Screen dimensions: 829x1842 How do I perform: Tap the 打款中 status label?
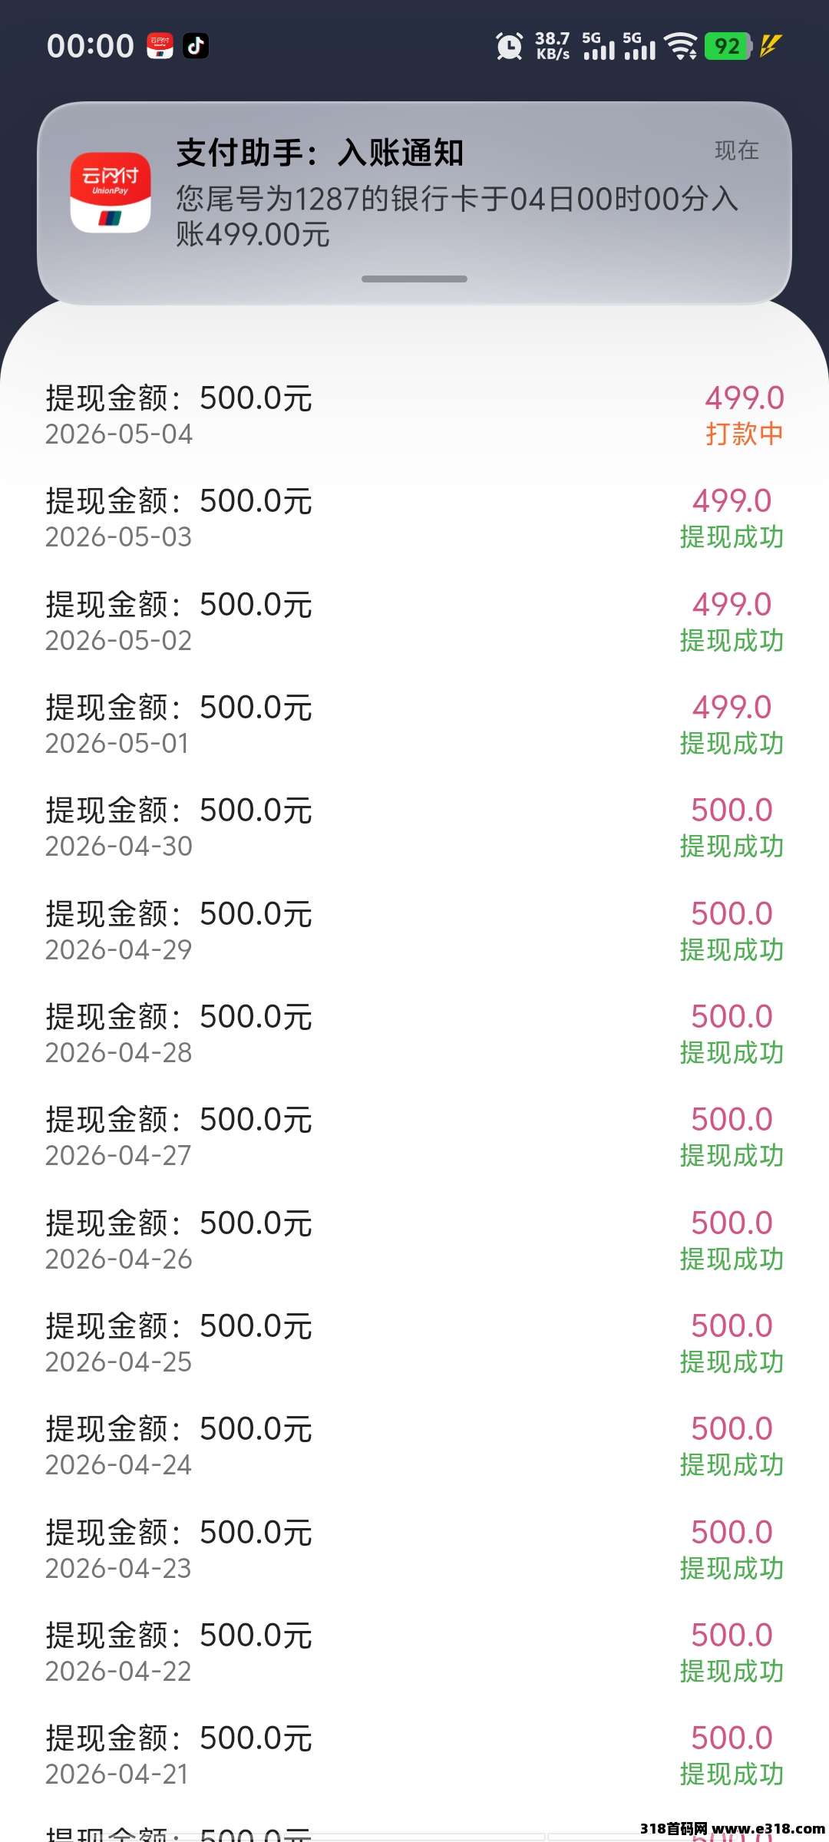tap(745, 434)
